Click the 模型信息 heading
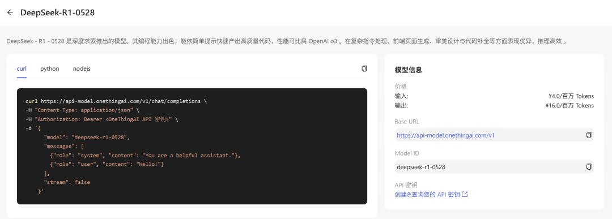The width and height of the screenshot is (612, 219). [x=408, y=70]
